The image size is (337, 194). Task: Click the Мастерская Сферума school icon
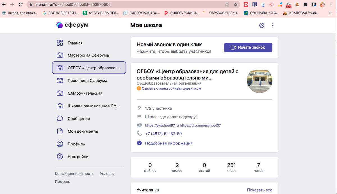coord(60,55)
